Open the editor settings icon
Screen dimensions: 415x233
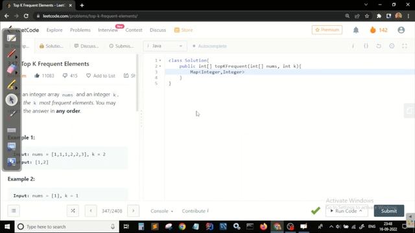(x=392, y=46)
